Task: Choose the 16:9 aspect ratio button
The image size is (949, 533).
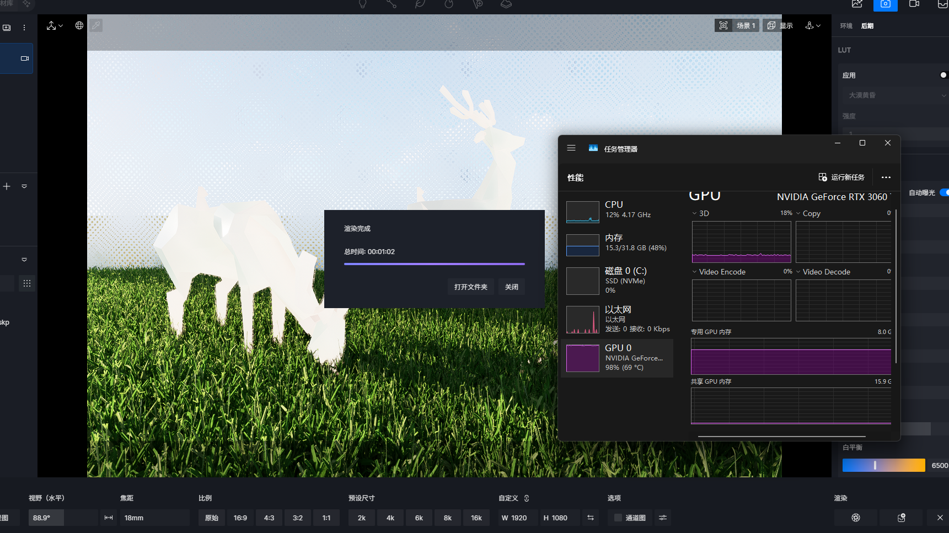Action: [x=240, y=518]
